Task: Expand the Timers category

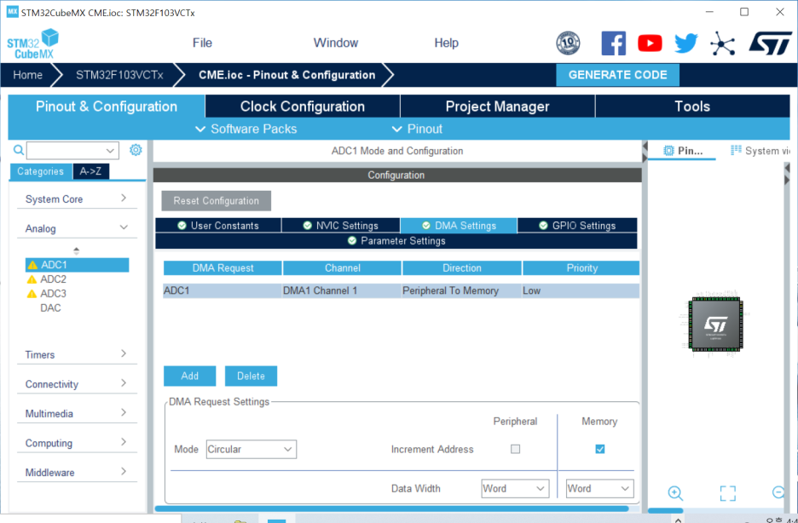Action: coord(77,354)
